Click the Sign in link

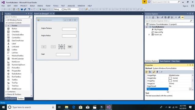click(185, 6)
